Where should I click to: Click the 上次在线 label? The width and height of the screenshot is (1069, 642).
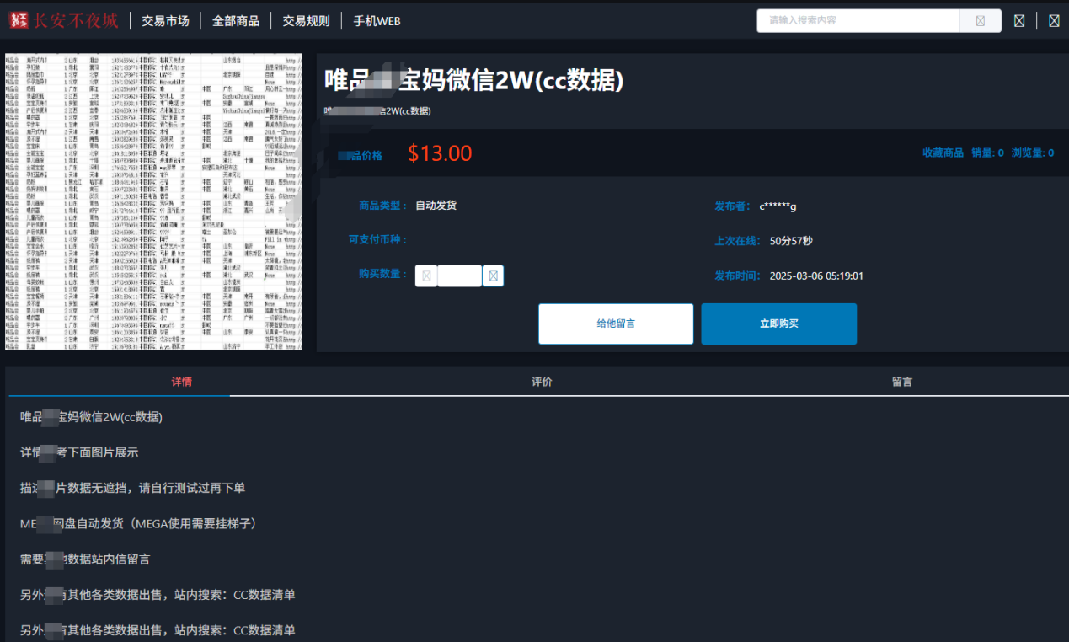739,241
